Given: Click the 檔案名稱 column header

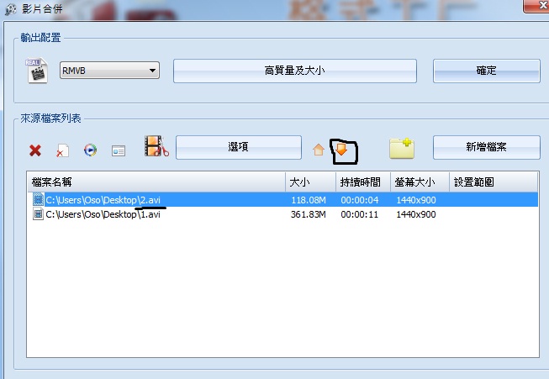Looking at the screenshot, I should [156, 182].
